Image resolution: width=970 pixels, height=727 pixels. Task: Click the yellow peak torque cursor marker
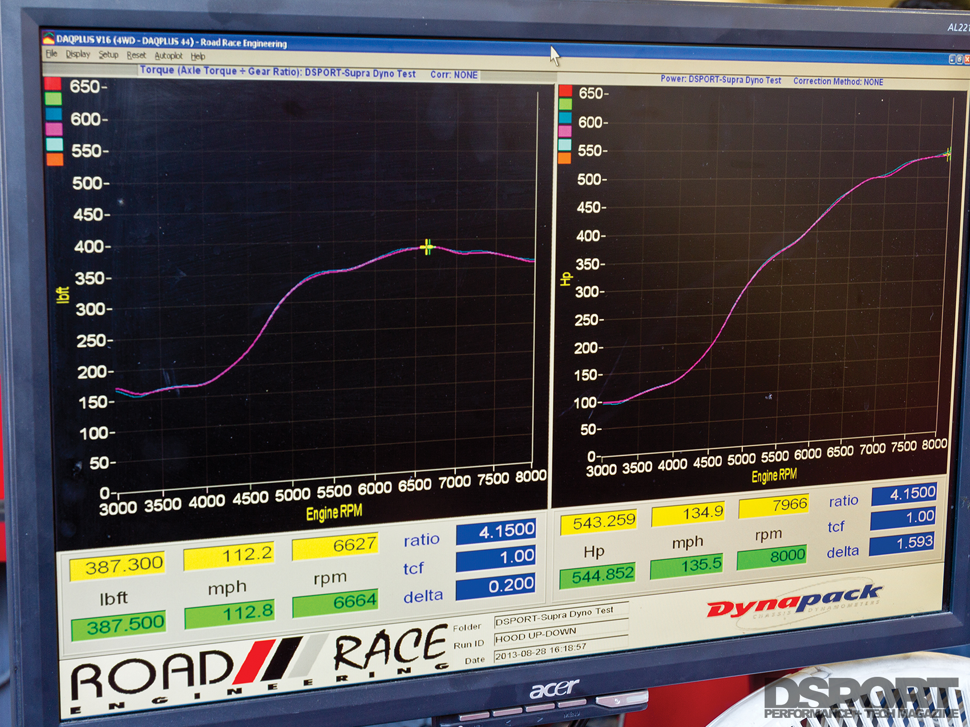coord(427,247)
